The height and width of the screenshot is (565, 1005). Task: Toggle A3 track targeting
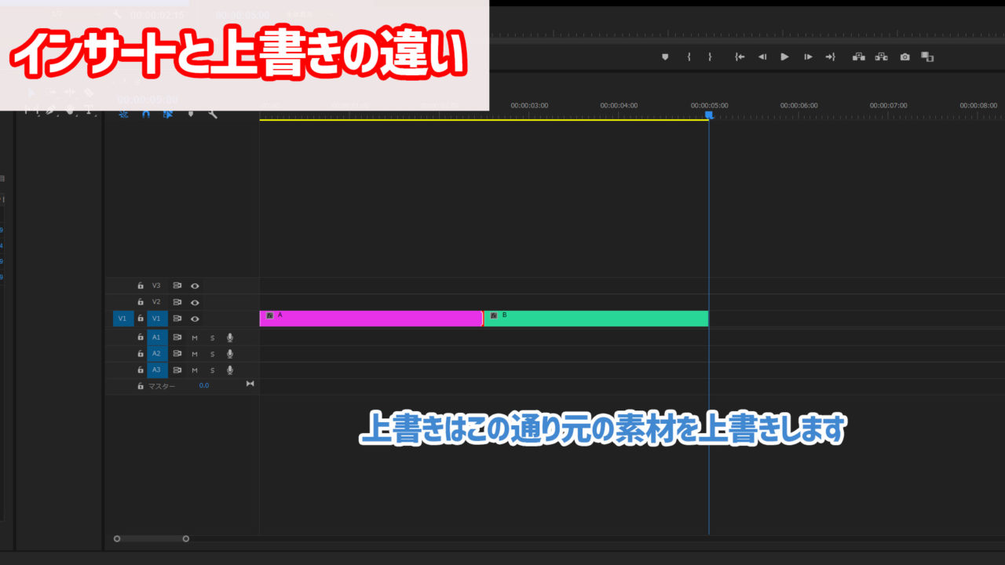click(x=156, y=370)
